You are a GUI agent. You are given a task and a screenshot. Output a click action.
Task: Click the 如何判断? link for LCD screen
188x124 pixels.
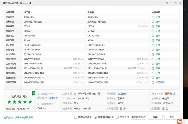(160, 82)
